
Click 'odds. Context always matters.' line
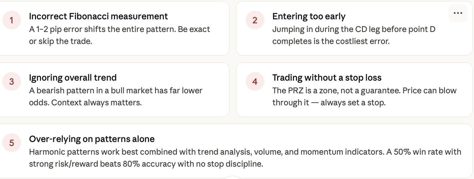coord(85,103)
